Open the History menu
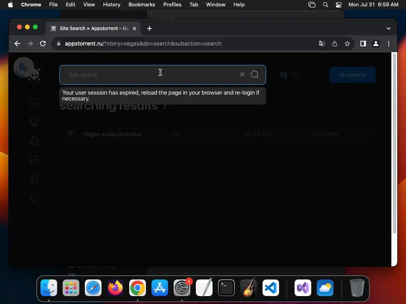Image resolution: width=406 pixels, height=304 pixels. (x=111, y=4)
